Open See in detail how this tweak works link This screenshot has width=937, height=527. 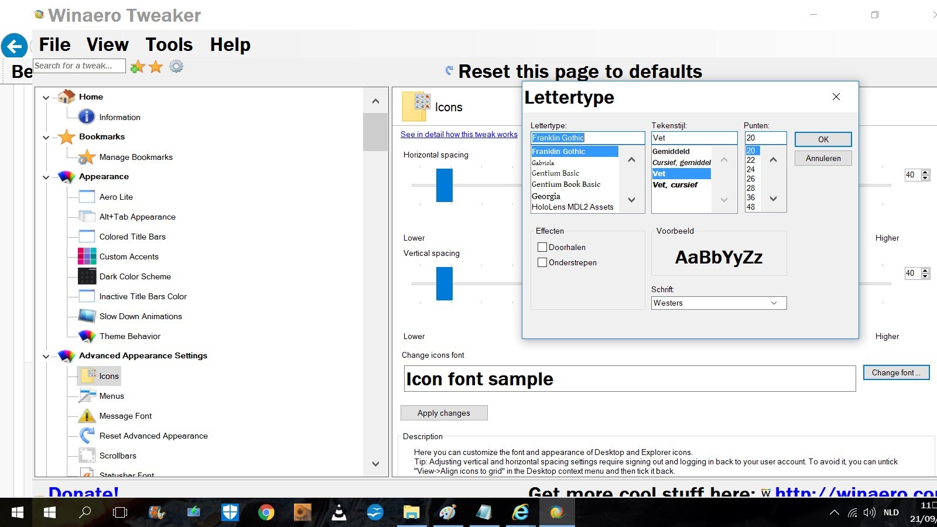pos(459,134)
